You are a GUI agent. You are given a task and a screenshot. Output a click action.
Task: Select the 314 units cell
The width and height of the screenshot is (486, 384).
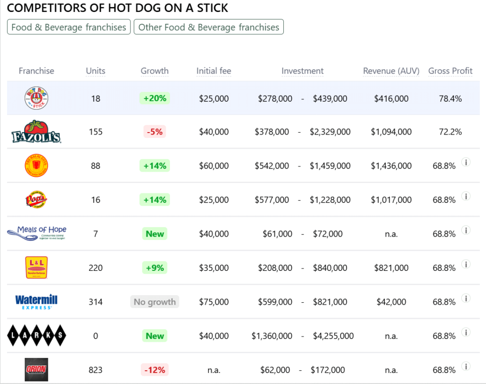point(95,302)
